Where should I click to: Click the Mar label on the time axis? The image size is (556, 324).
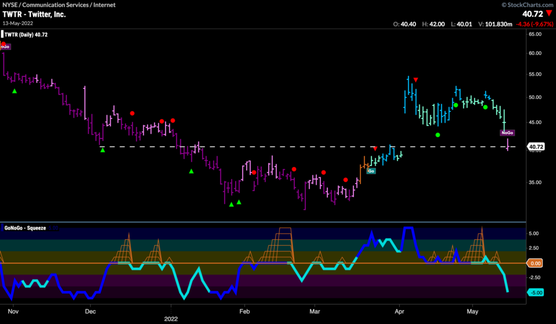(x=315, y=312)
